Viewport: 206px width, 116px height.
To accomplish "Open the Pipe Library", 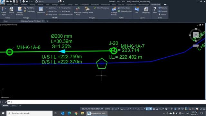I will [x=30, y=11].
